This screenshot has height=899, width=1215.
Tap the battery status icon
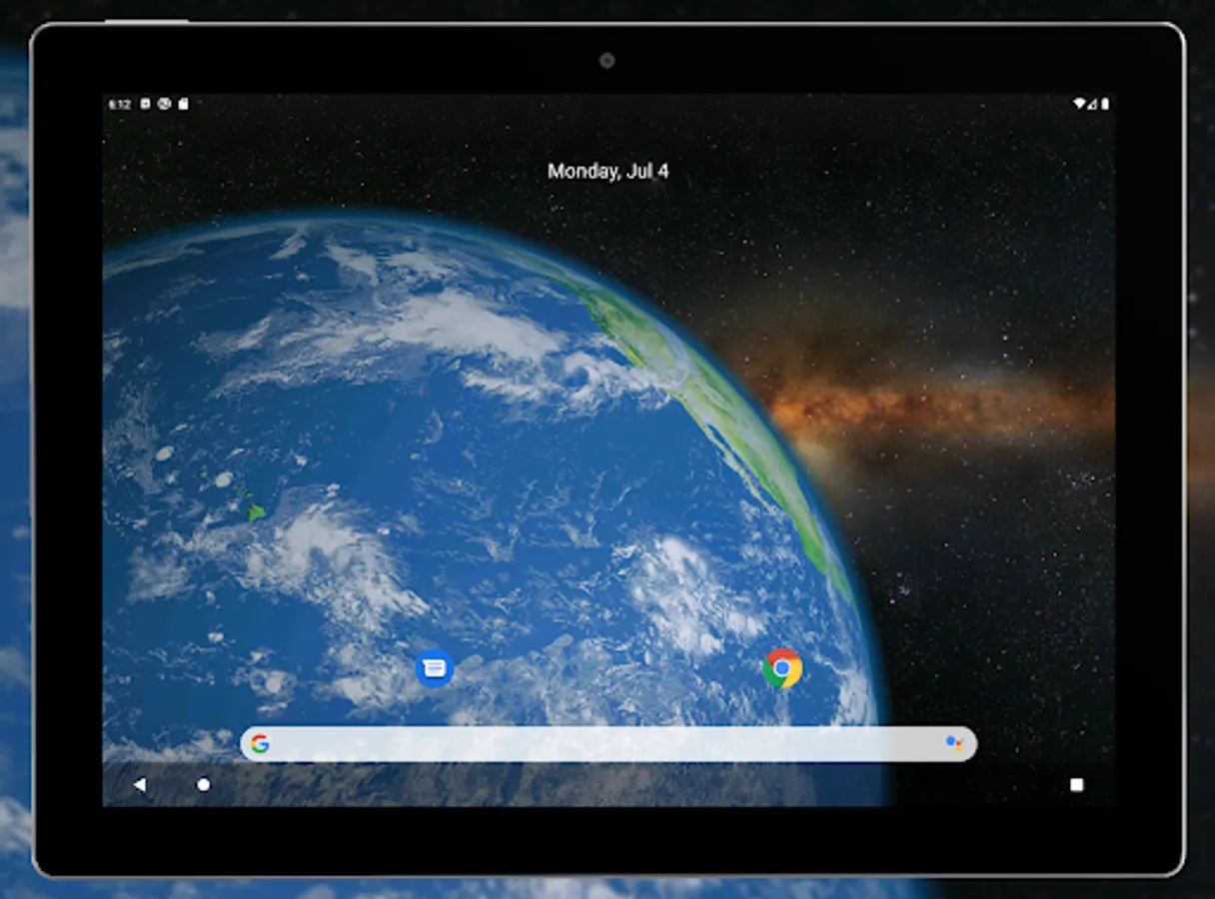tap(1105, 104)
